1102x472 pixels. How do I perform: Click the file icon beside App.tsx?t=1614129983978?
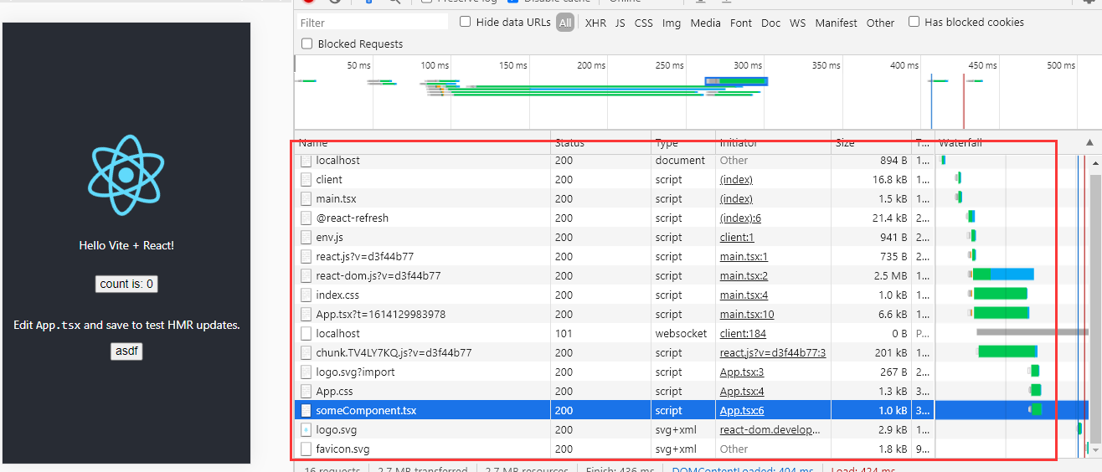pyautogui.click(x=306, y=314)
